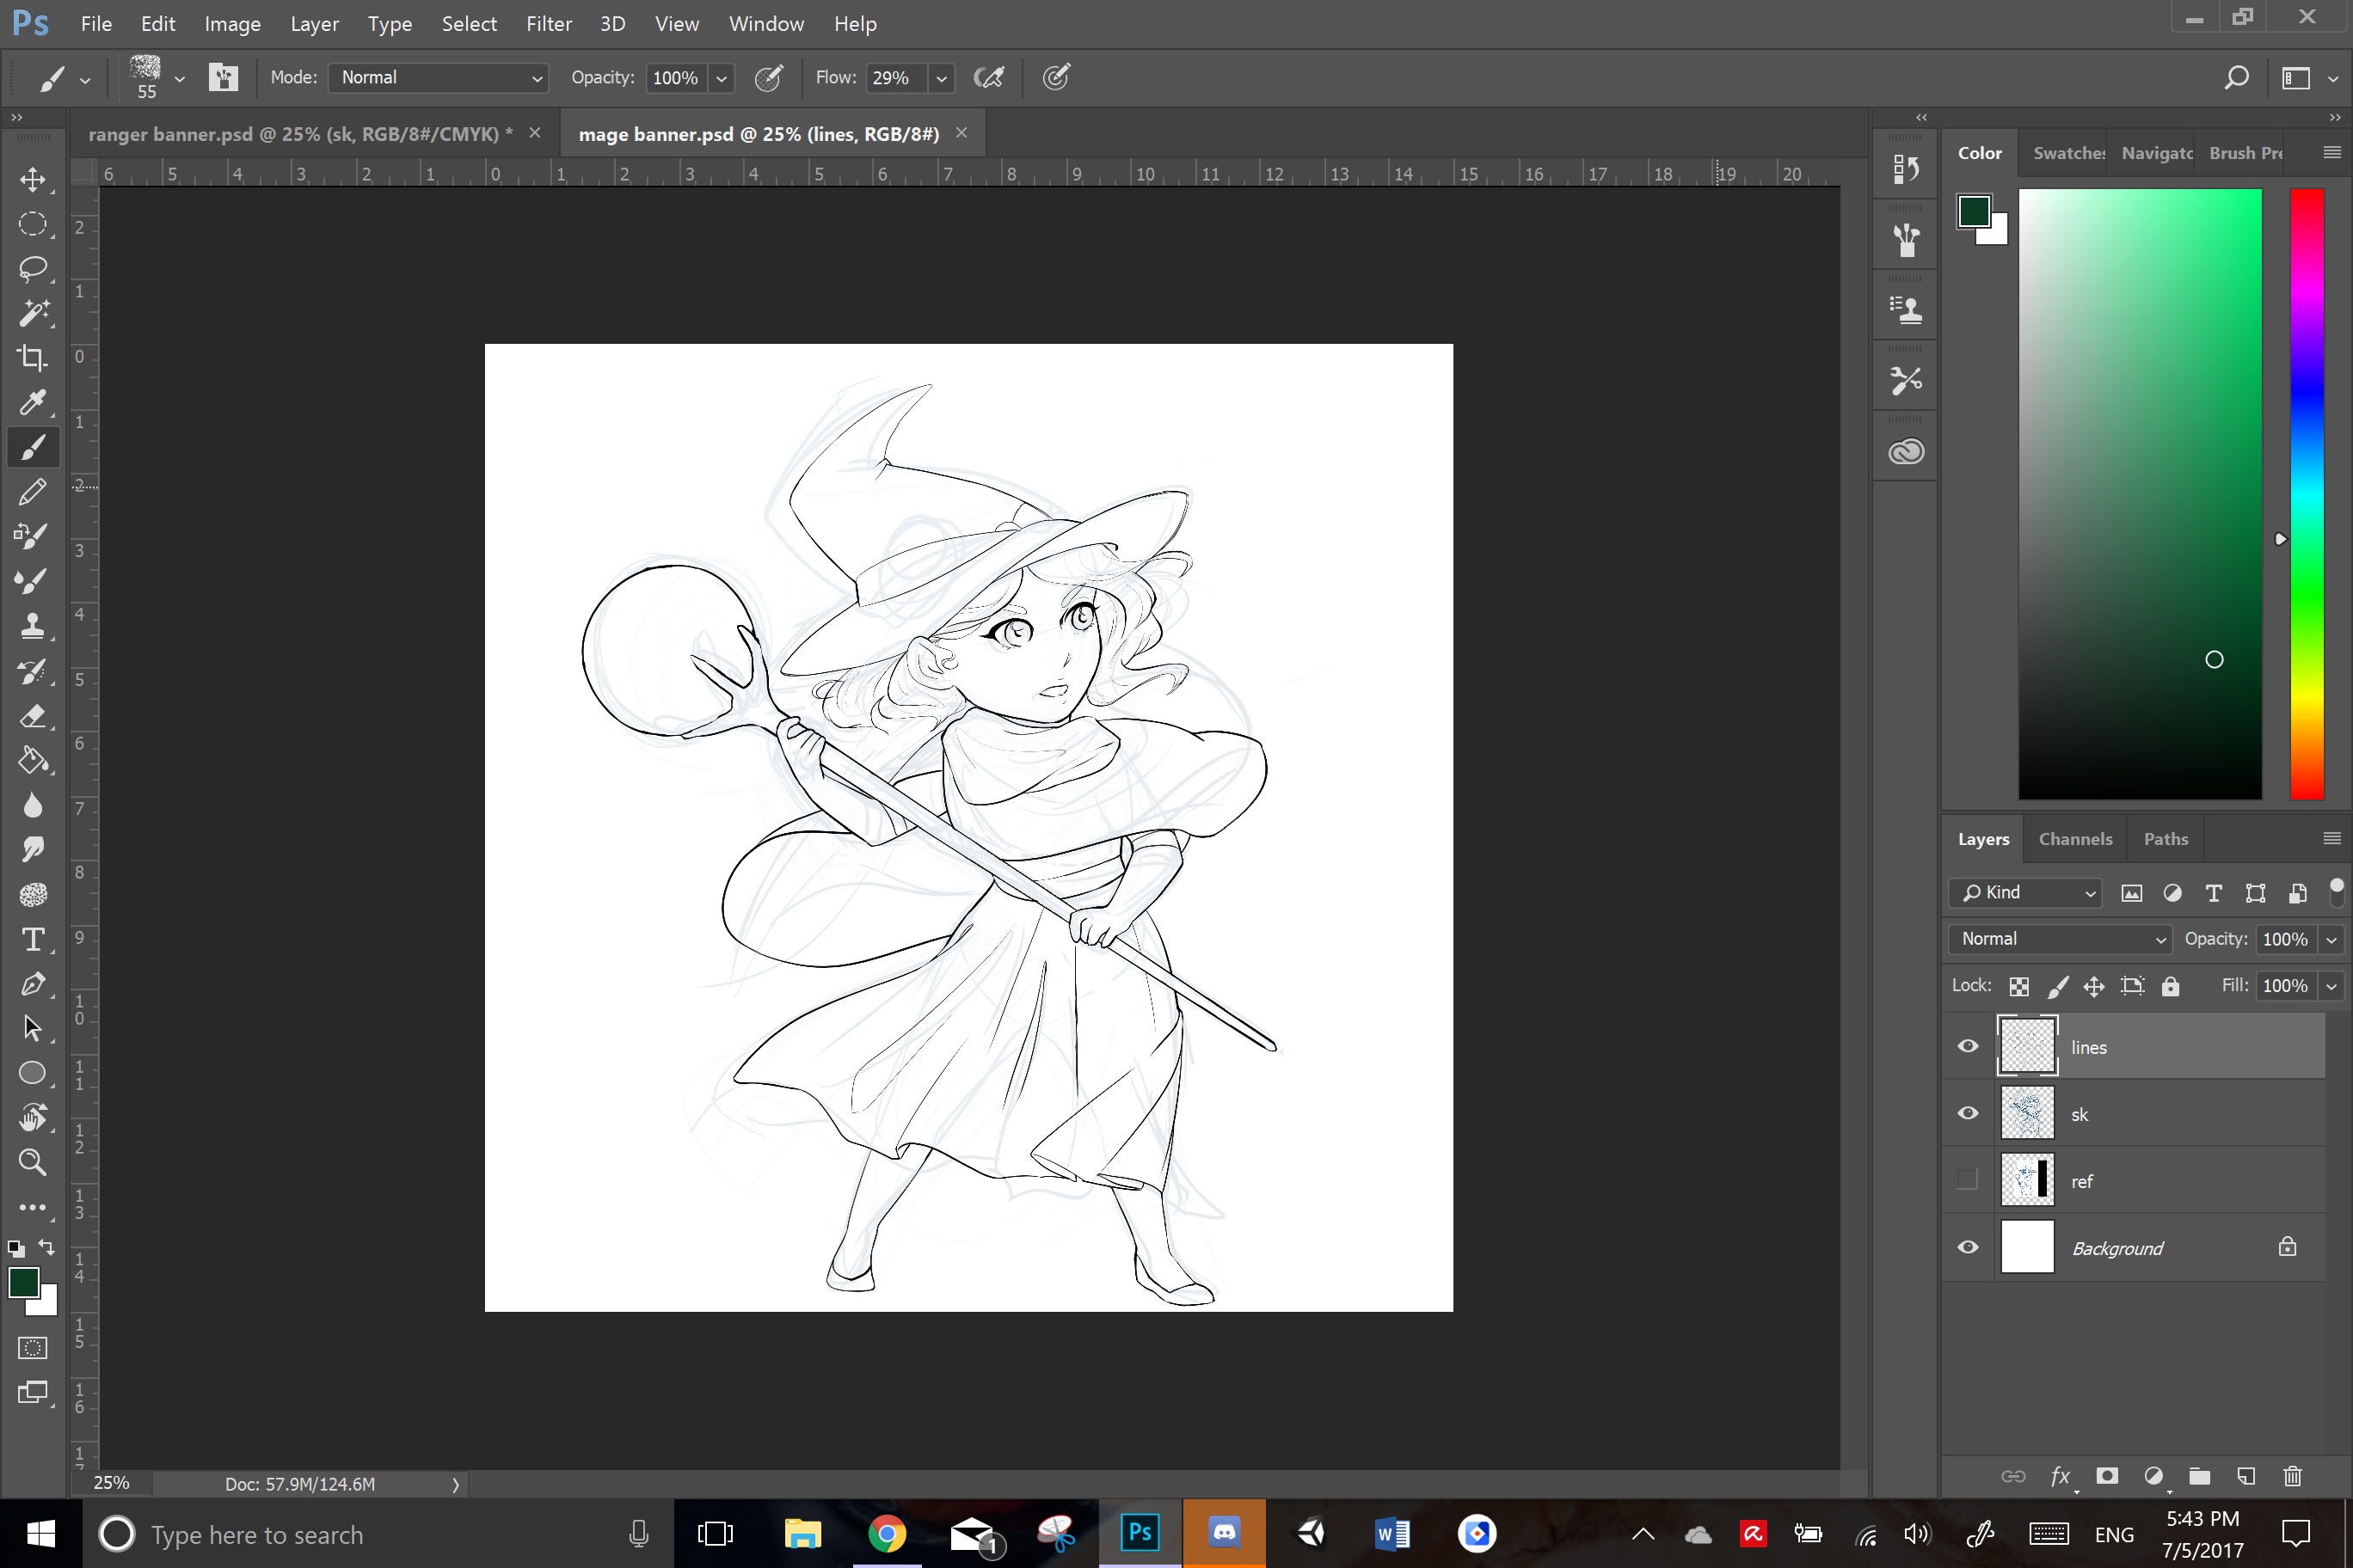Screen dimensions: 2353x1568
Task: Select the Elliptical Marquee tool
Action: click(32, 224)
